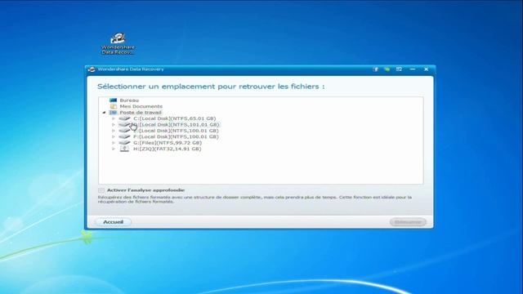
Task: Click the Activer l'analyse approfondie label
Action: (145, 190)
